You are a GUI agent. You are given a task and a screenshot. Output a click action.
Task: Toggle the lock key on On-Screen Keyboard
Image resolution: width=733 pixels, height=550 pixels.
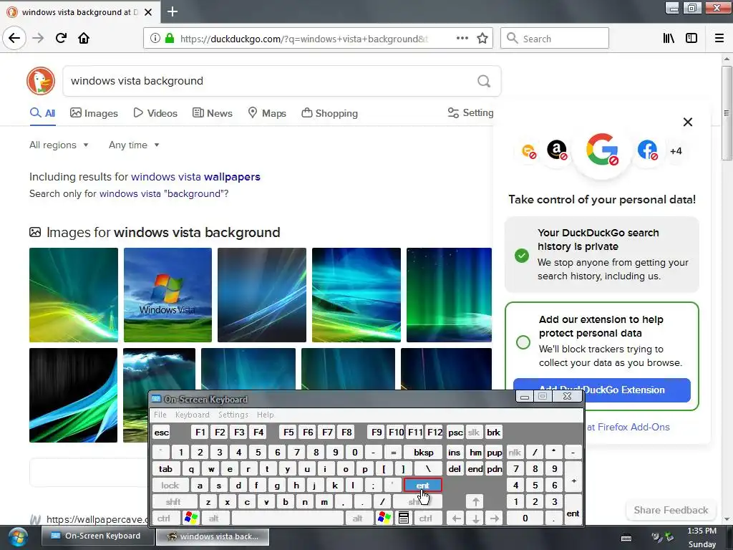click(170, 486)
